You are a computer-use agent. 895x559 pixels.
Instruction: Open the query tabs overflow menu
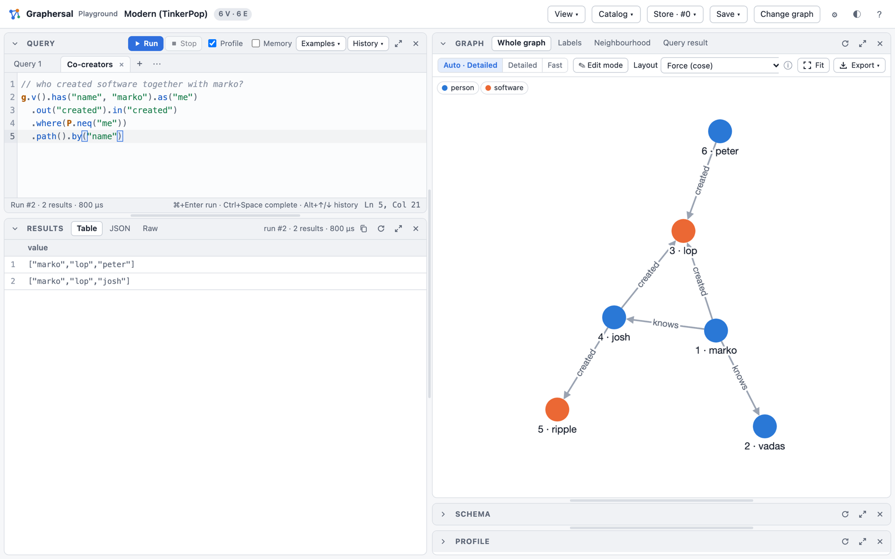(x=157, y=64)
